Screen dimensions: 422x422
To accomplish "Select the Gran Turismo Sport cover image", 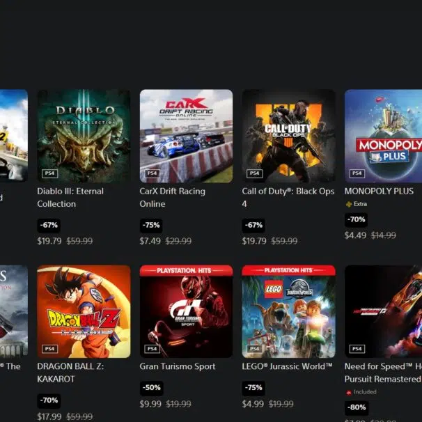I will click(186, 312).
